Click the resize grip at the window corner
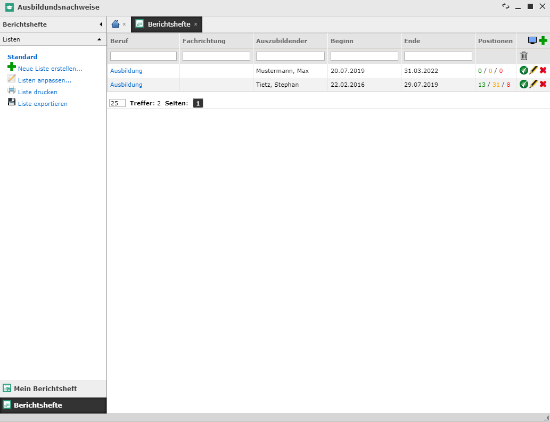This screenshot has width=550, height=422. click(546, 418)
